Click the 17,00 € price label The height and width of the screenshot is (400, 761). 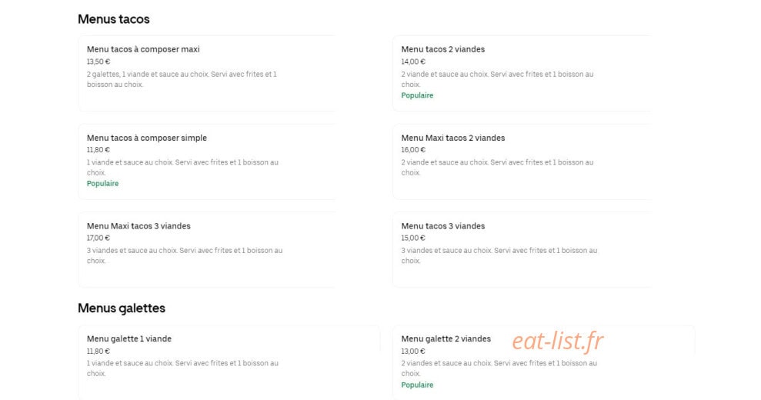point(98,238)
